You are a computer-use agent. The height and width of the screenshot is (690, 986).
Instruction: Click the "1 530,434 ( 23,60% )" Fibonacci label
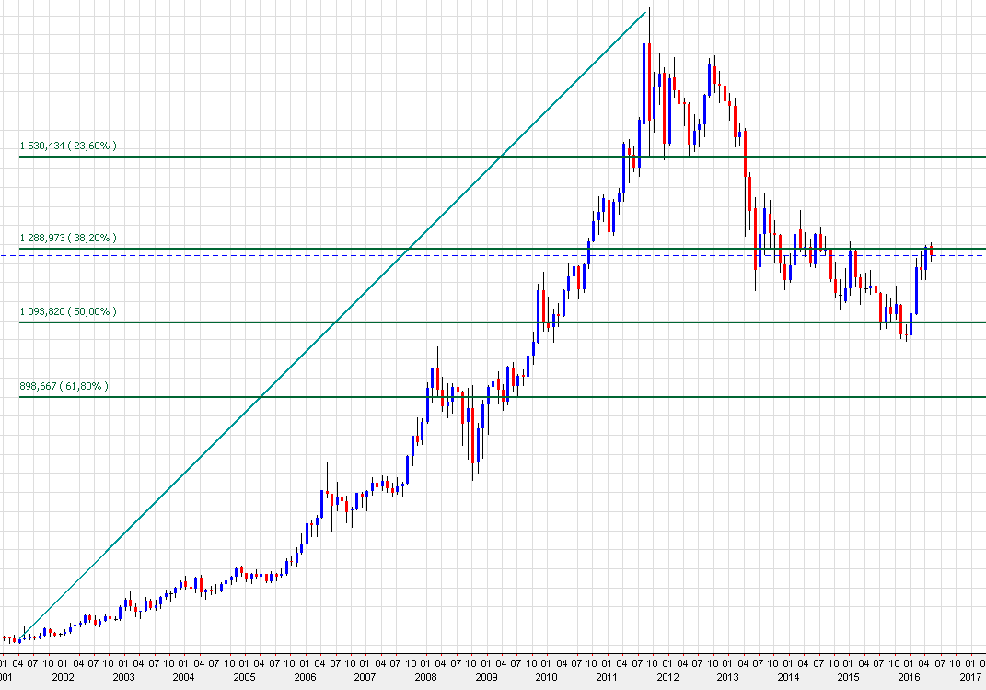pyautogui.click(x=68, y=146)
